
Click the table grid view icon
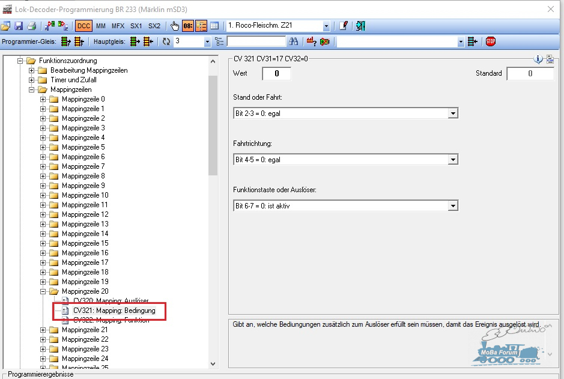coord(214,26)
